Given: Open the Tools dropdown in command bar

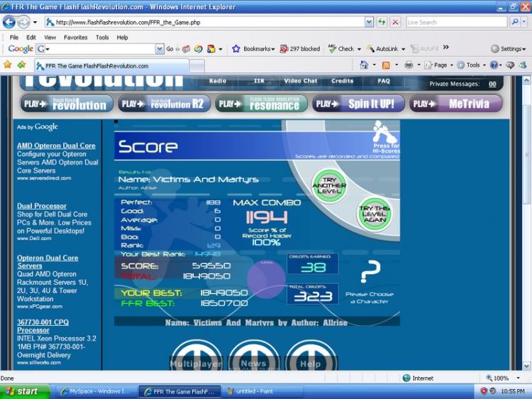Looking at the screenshot, I should 471,65.
